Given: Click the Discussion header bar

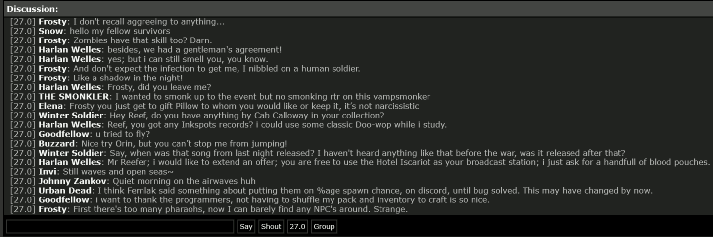Looking at the screenshot, I should [x=356, y=9].
